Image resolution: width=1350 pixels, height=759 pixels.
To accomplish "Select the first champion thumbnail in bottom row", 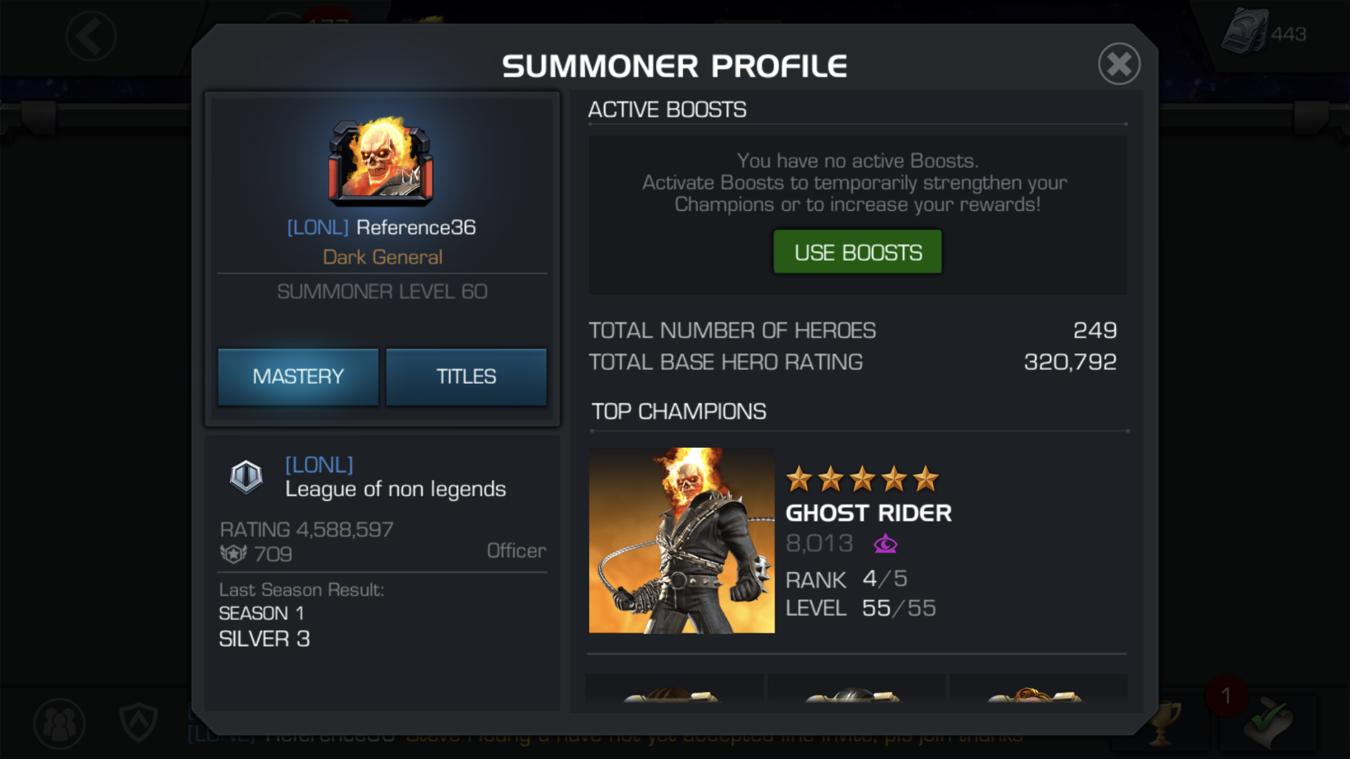I will 674,688.
